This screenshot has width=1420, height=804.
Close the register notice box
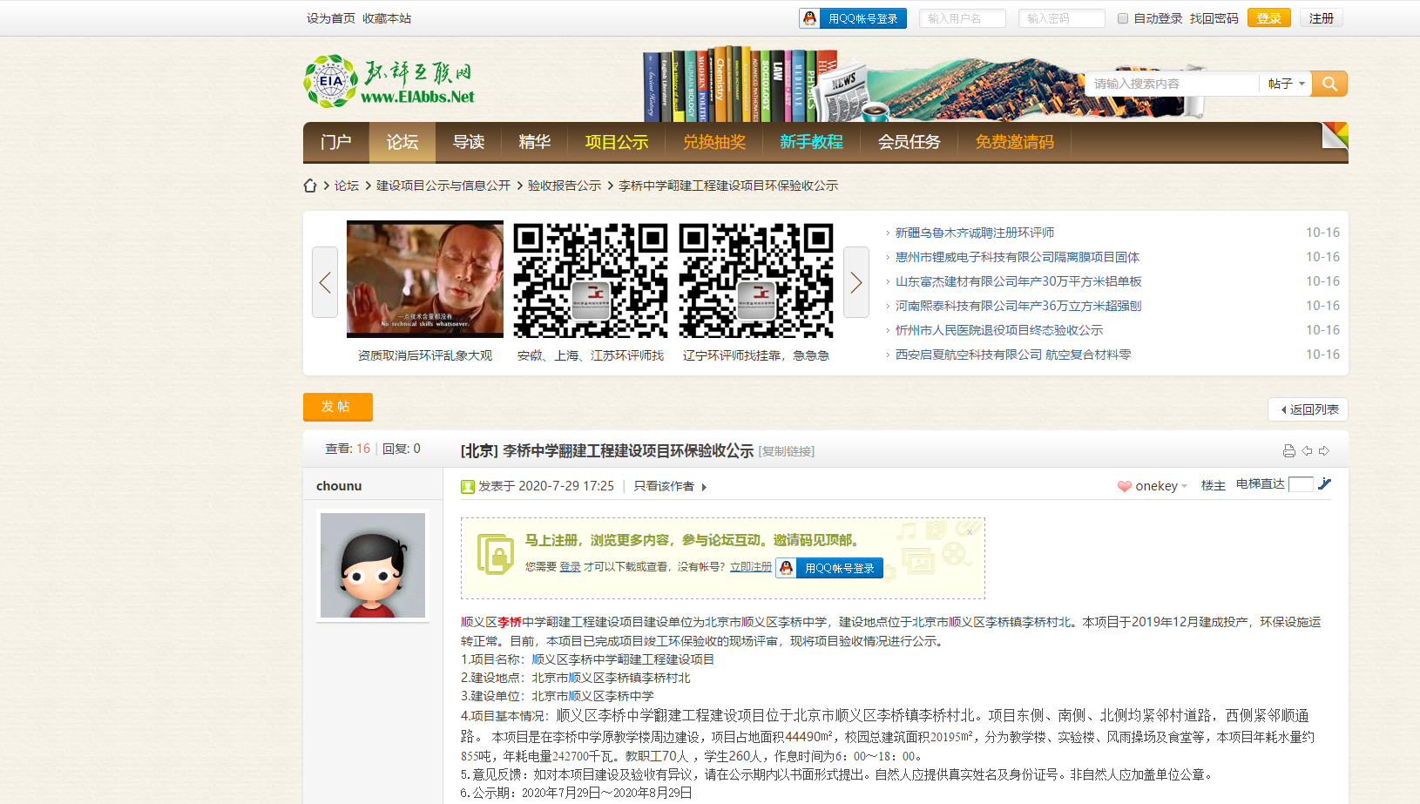[970, 532]
